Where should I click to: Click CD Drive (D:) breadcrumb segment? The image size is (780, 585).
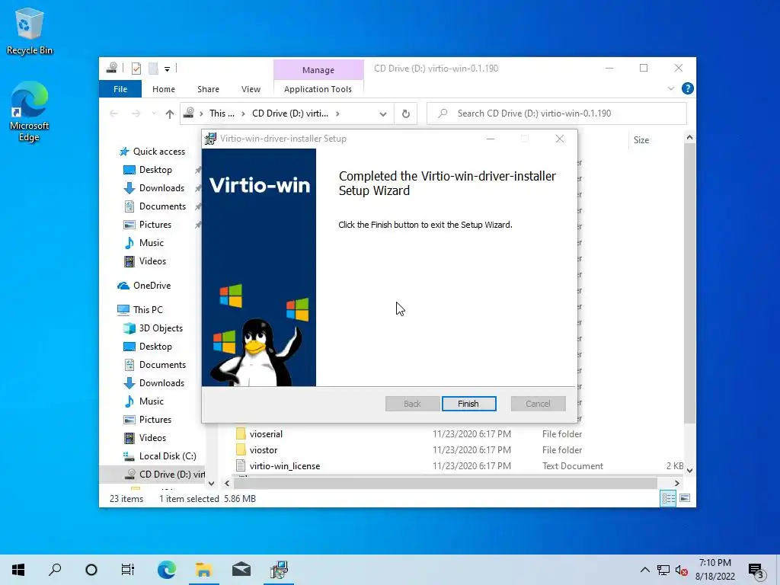tap(290, 113)
